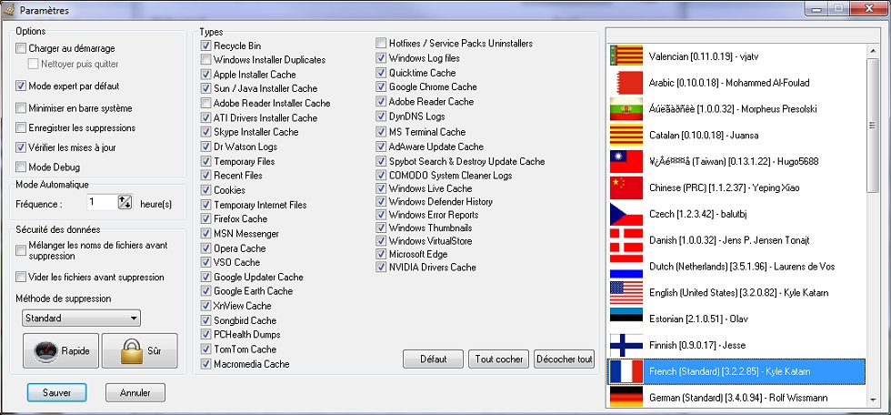Click the Rapide speed button

pyautogui.click(x=62, y=350)
